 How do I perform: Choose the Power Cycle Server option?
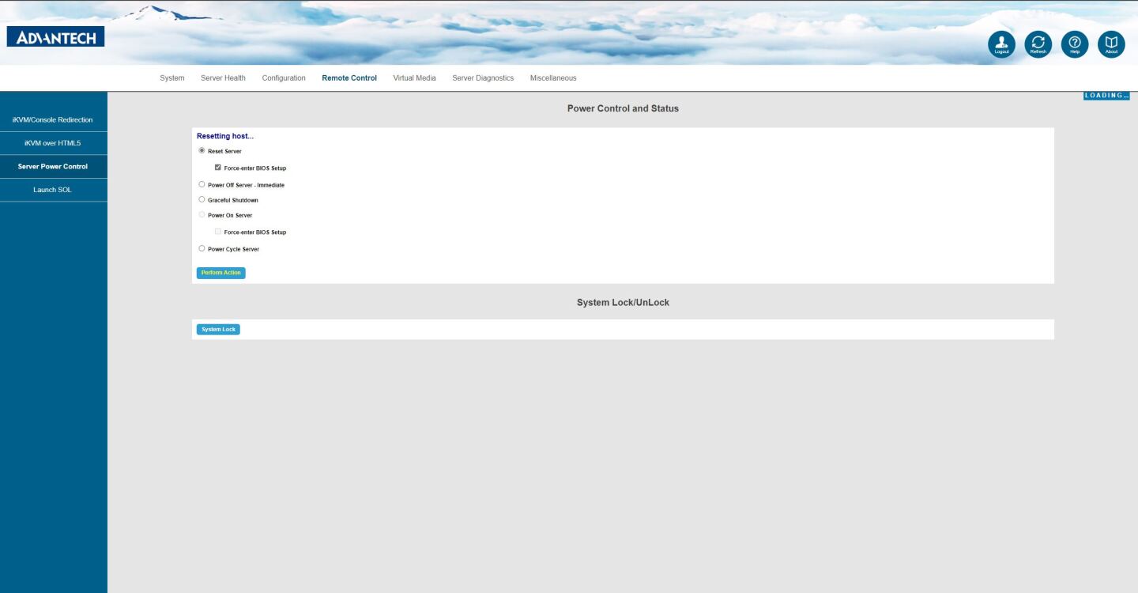coord(202,247)
